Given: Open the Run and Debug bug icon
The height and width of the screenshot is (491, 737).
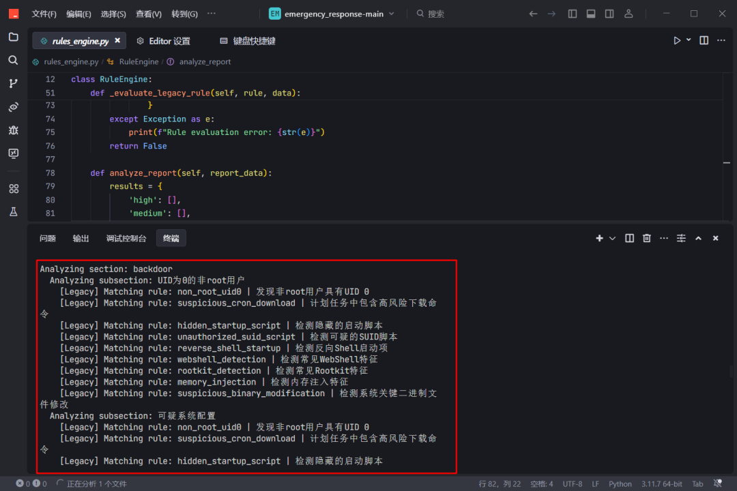Looking at the screenshot, I should click(x=14, y=130).
